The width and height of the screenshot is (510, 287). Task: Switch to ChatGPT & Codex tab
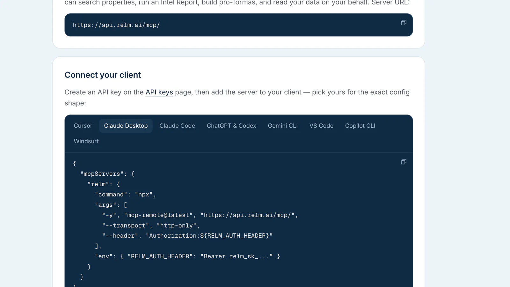click(x=231, y=126)
